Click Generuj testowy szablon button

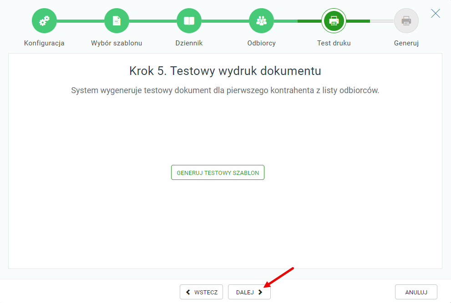(218, 173)
